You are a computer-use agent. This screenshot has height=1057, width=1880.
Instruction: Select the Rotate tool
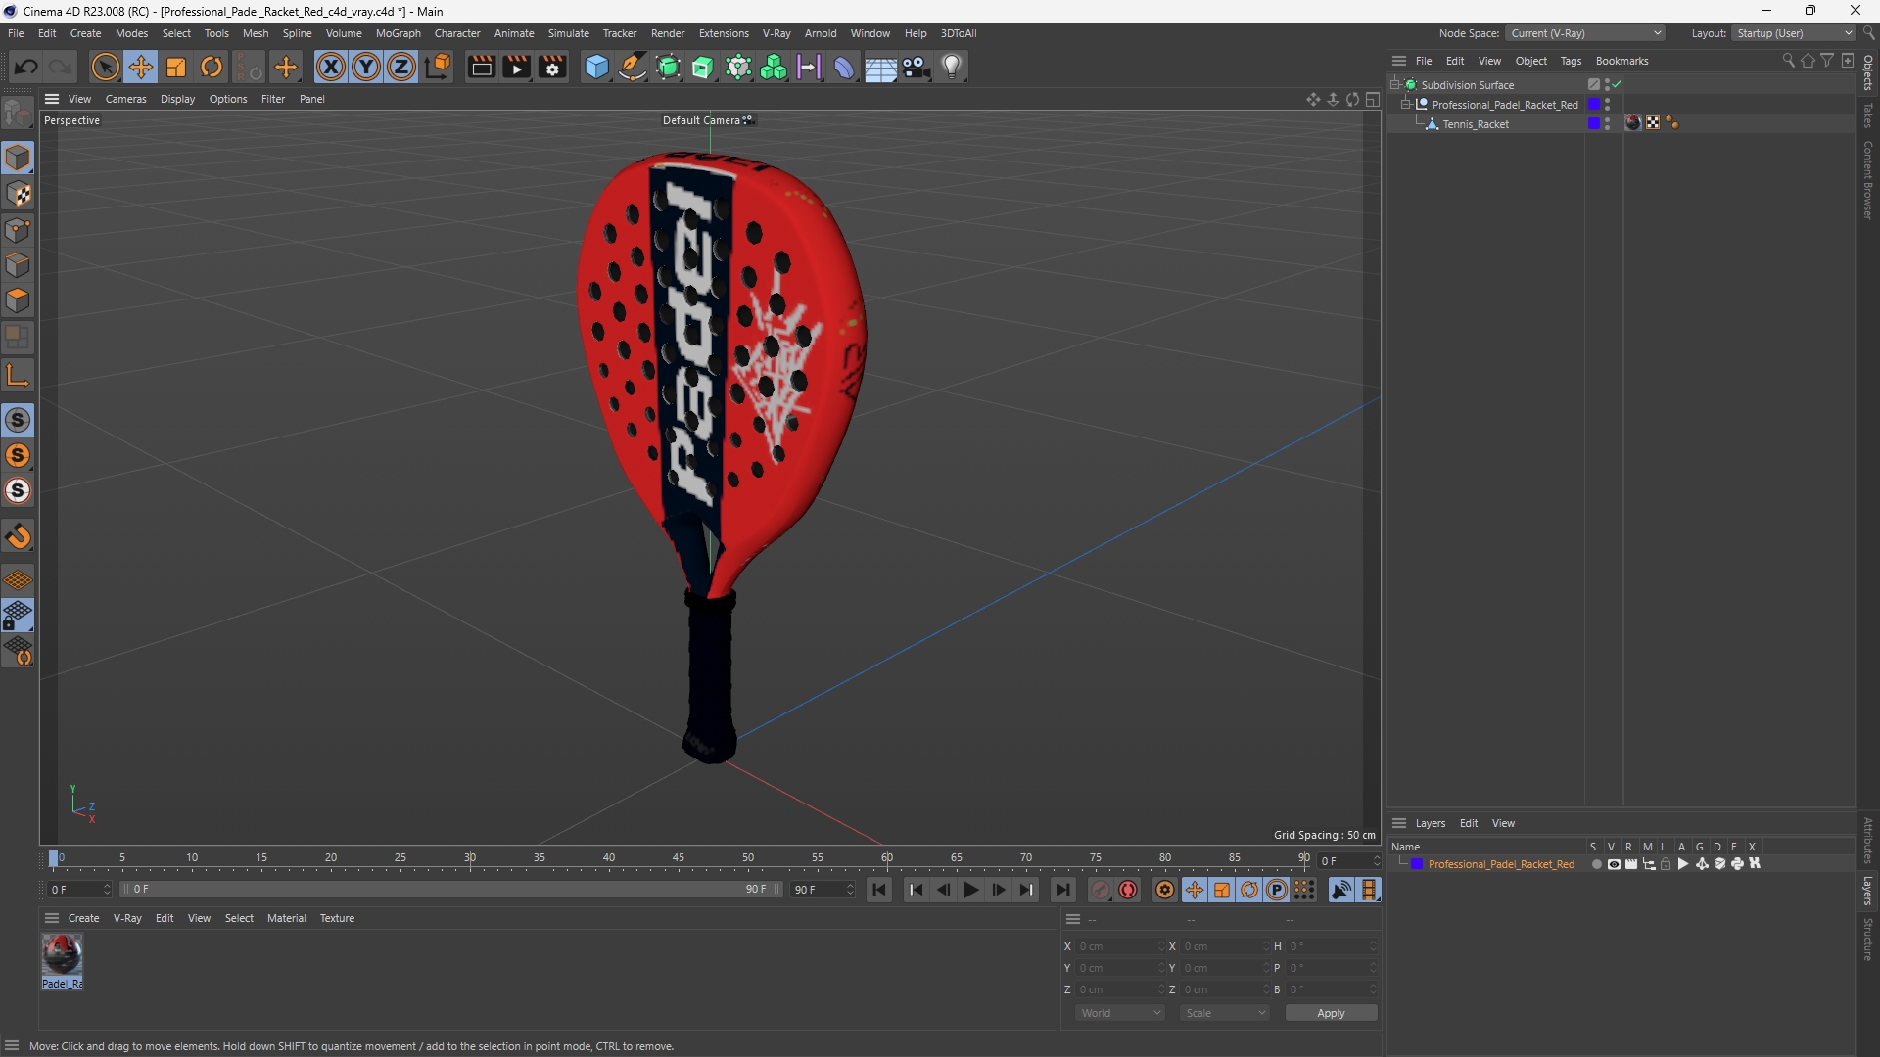click(211, 67)
